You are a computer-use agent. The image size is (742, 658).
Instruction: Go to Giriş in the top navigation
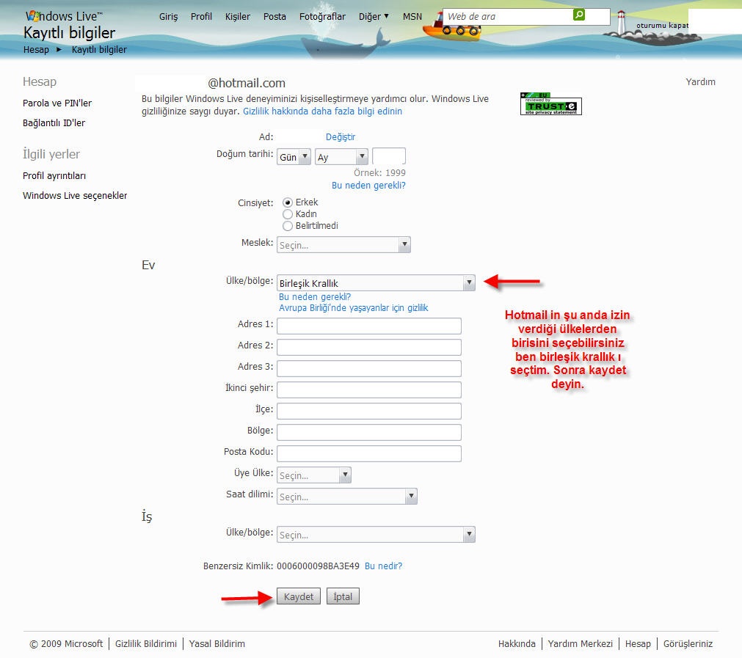coord(169,17)
